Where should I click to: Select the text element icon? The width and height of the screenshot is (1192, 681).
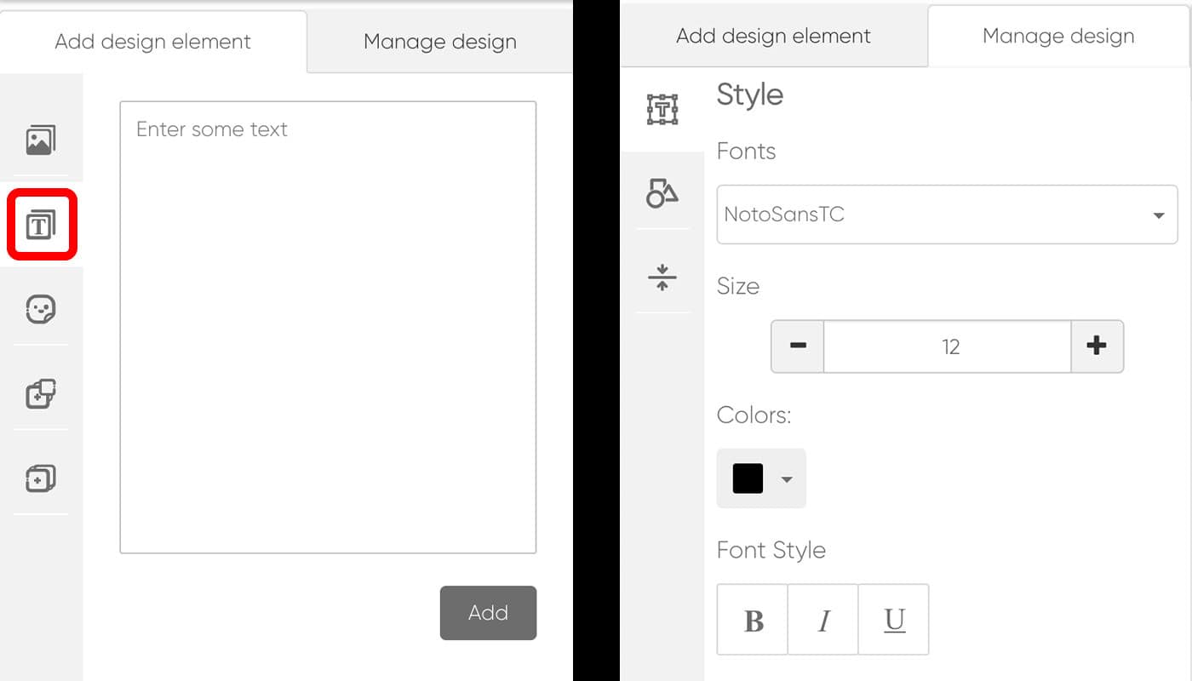tap(41, 226)
